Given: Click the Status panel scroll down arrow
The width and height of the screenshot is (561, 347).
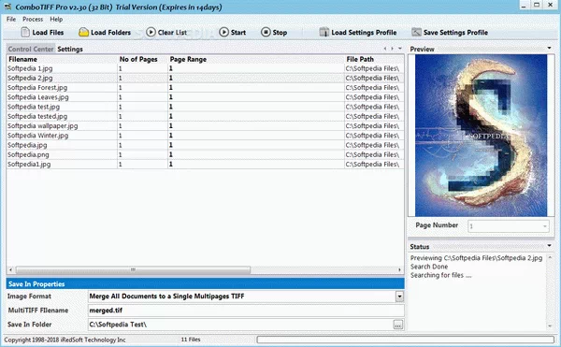Looking at the screenshot, I should 550,326.
